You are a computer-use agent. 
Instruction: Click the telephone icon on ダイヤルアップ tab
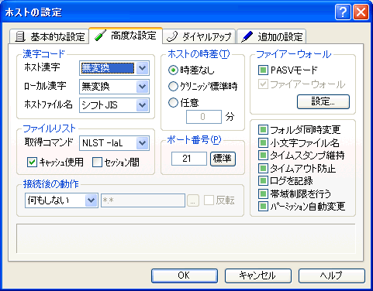click(172, 36)
